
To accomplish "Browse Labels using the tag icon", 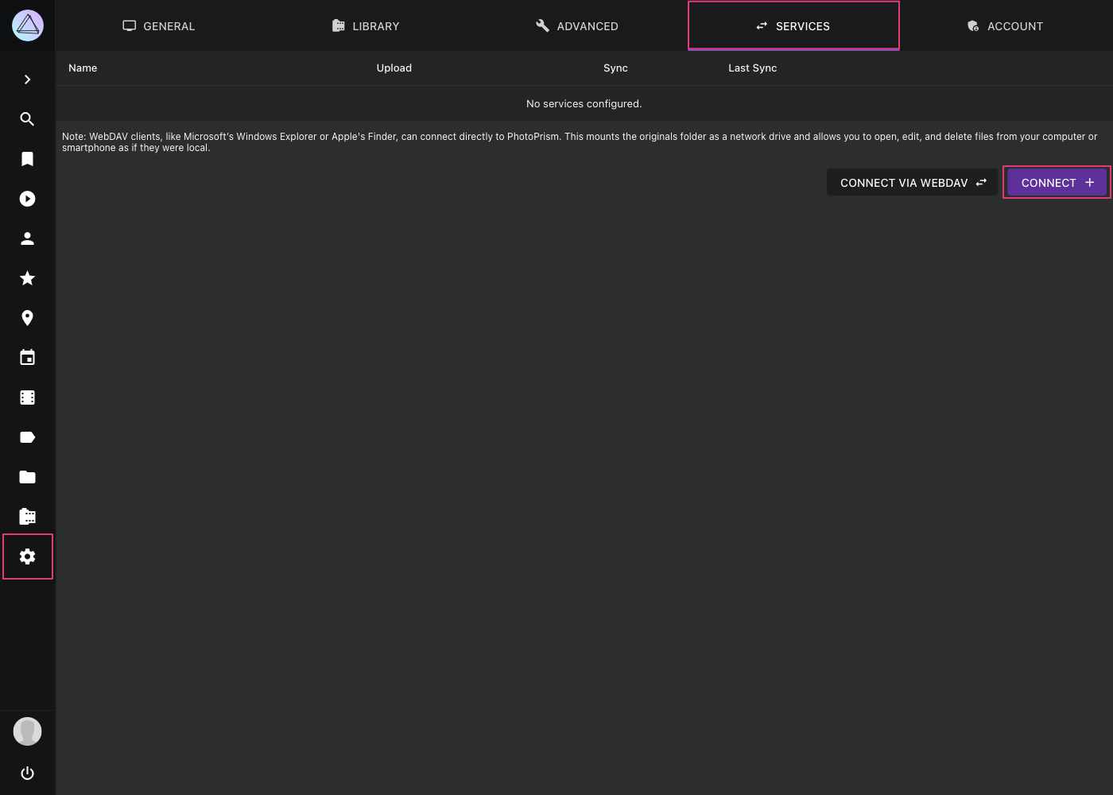I will pos(27,437).
